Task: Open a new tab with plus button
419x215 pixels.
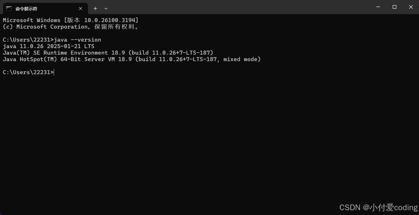Action: coord(95,9)
